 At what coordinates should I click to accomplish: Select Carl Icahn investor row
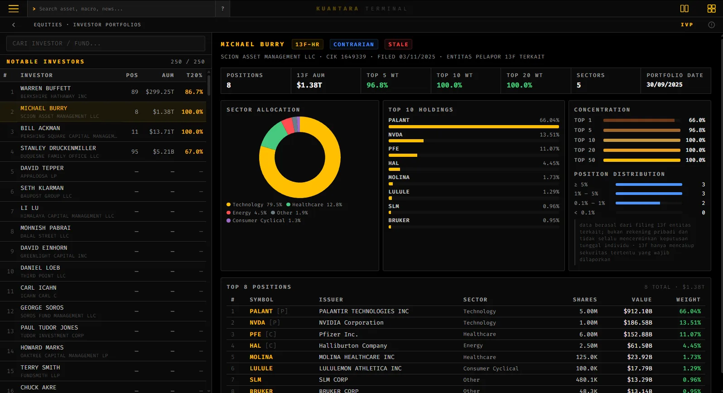click(103, 291)
